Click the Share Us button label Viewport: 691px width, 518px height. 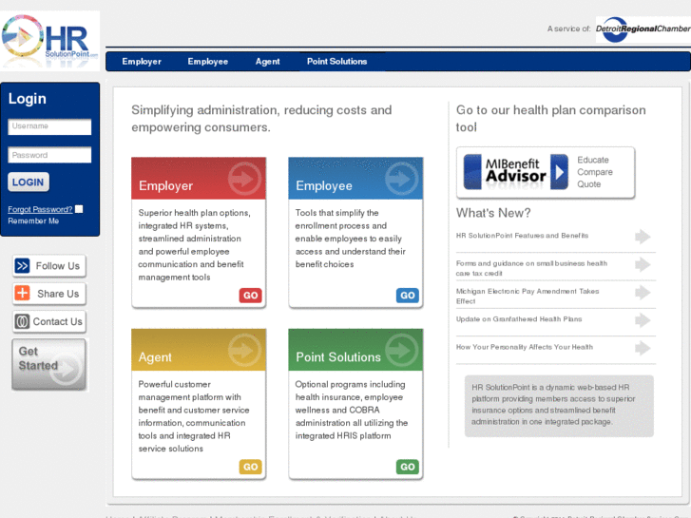58,294
